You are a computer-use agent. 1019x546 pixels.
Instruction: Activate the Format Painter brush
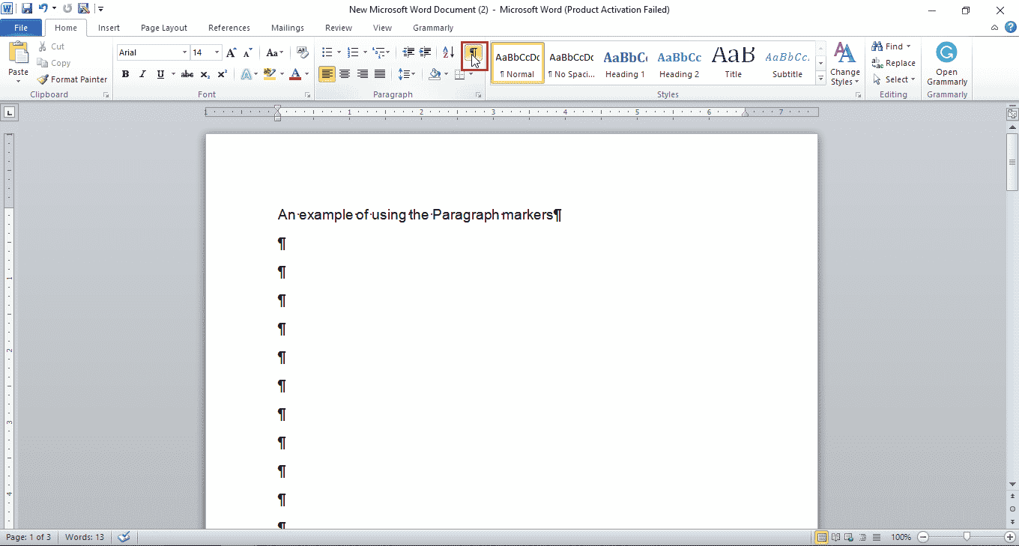pyautogui.click(x=73, y=79)
